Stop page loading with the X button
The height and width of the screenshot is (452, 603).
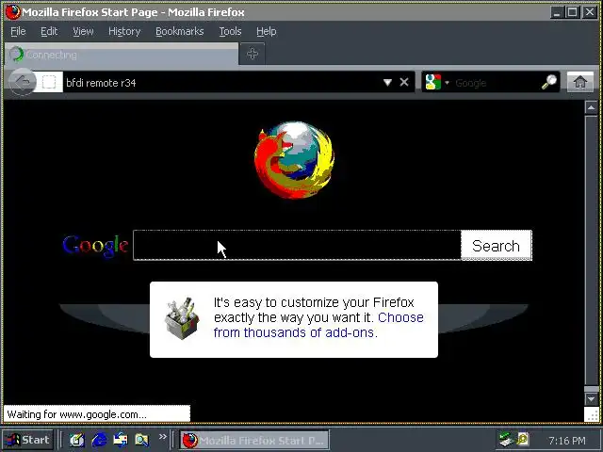(x=404, y=82)
